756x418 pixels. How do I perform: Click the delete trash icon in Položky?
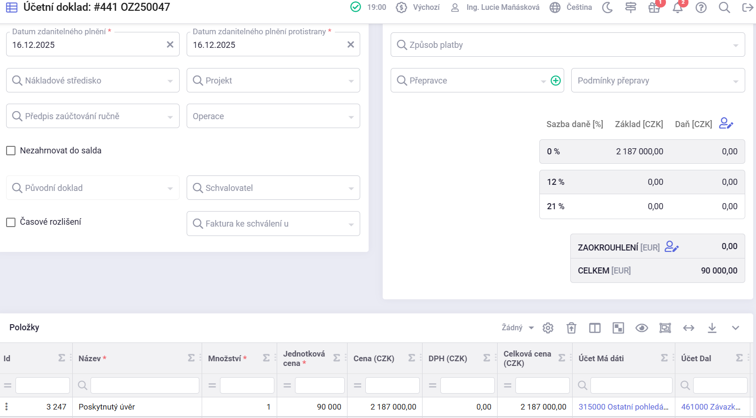[x=571, y=328]
